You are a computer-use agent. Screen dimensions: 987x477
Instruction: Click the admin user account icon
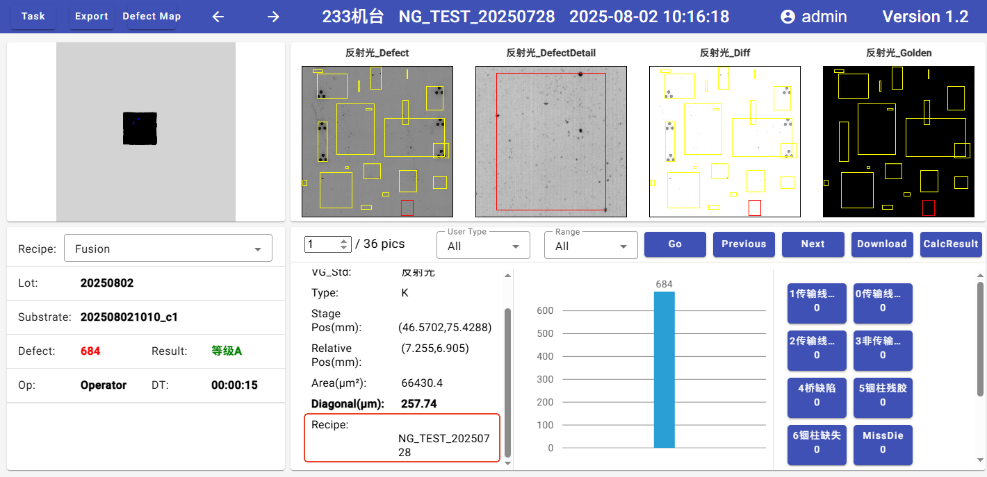(788, 17)
